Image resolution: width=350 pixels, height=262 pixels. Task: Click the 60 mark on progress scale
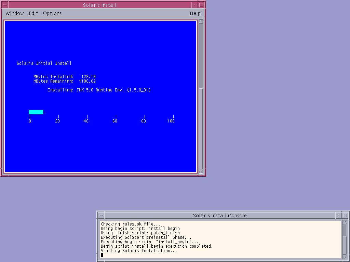click(115, 121)
